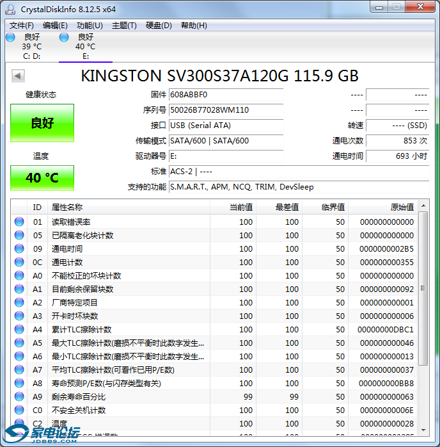The height and width of the screenshot is (447, 440).
Task: Open the 硬盘(D) menu
Action: [x=159, y=26]
